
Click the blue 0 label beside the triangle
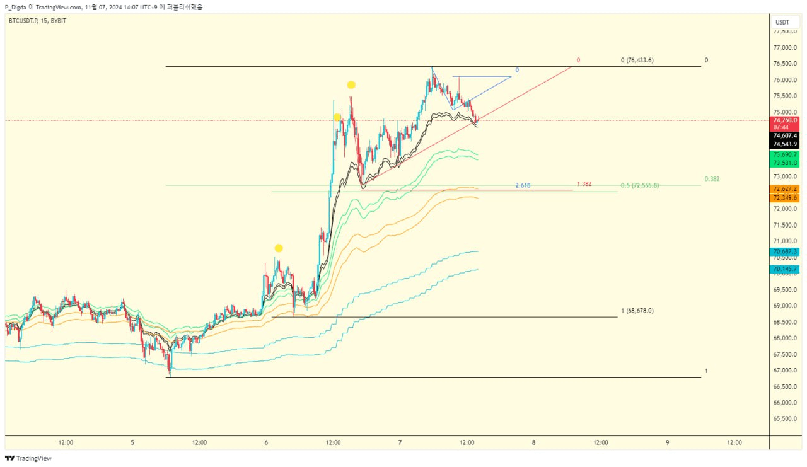pos(517,70)
